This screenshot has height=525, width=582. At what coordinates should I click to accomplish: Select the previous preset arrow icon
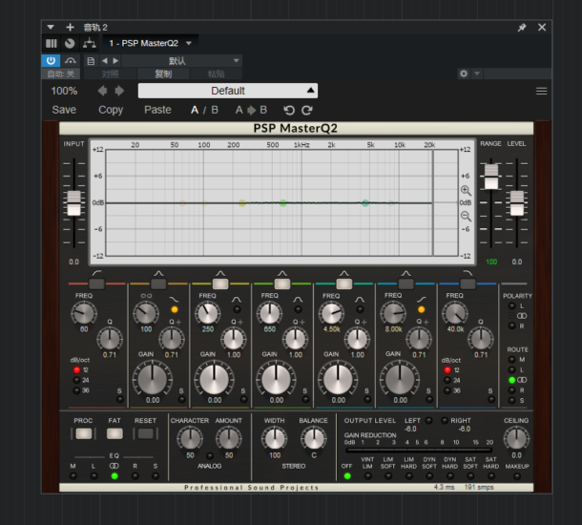102,91
